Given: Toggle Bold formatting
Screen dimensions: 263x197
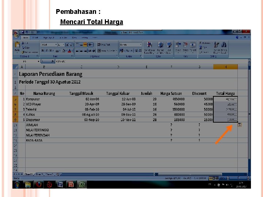Looking at the screenshot, I should (x=43, y=51).
